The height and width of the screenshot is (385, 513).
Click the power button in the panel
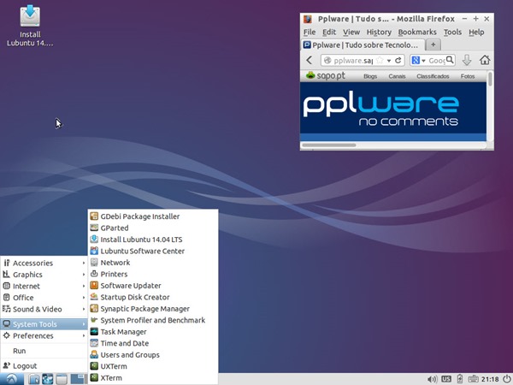pos(506,379)
